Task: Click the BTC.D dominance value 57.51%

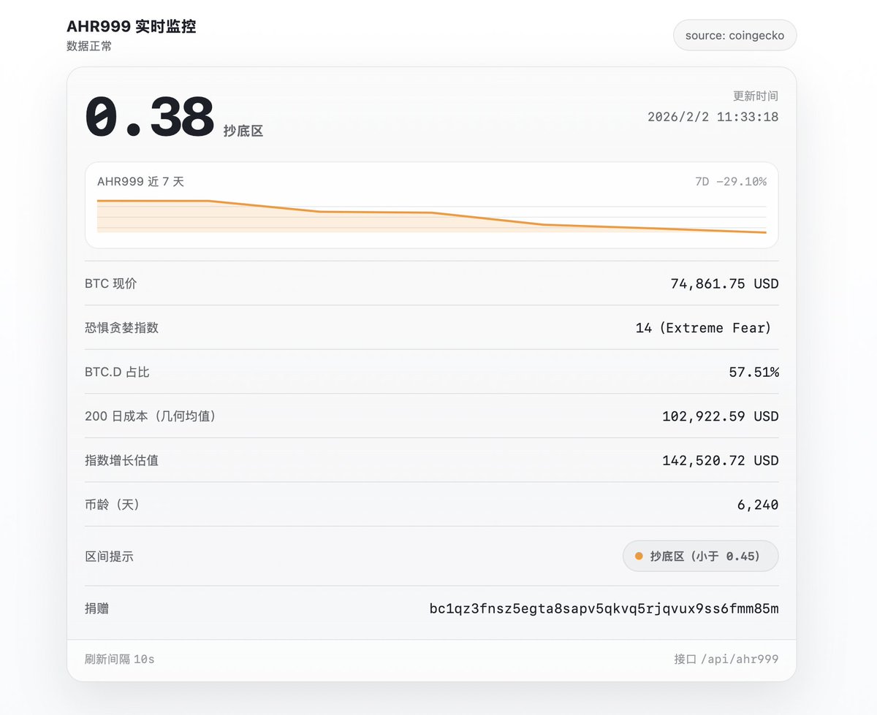Action: point(753,372)
